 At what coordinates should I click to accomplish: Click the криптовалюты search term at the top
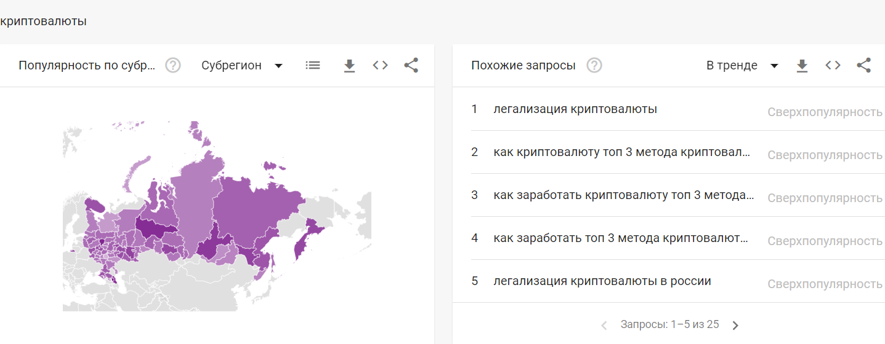point(43,21)
